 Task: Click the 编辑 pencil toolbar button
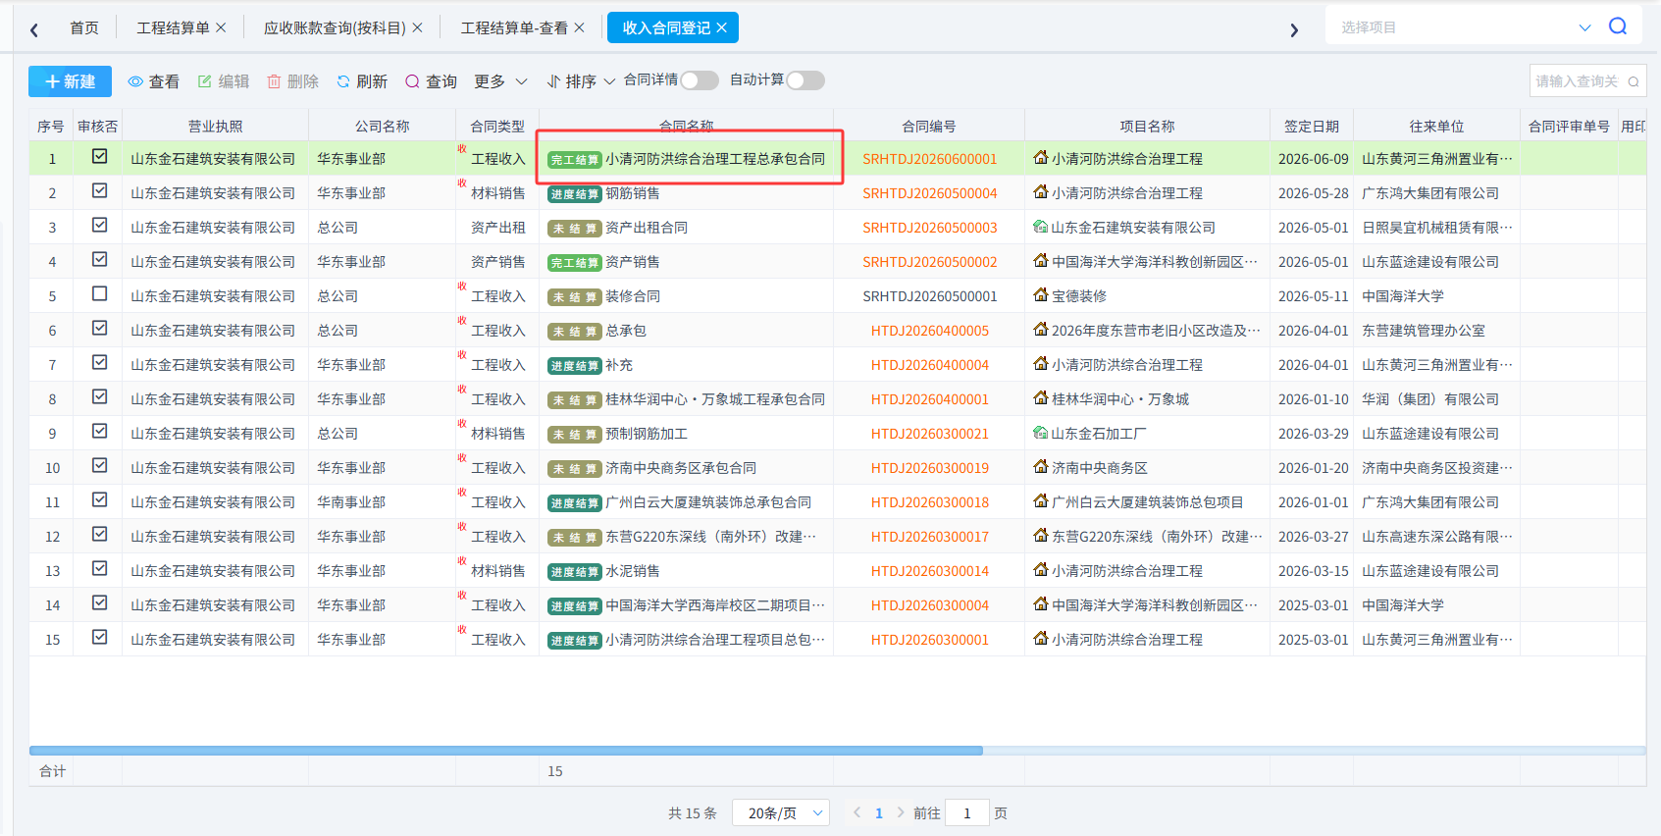coord(224,81)
